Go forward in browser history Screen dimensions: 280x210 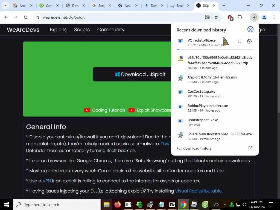click(x=16, y=17)
